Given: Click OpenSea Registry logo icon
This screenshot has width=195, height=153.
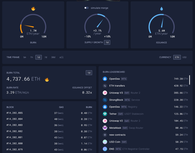Looking at the screenshot, I should (x=105, y=107).
